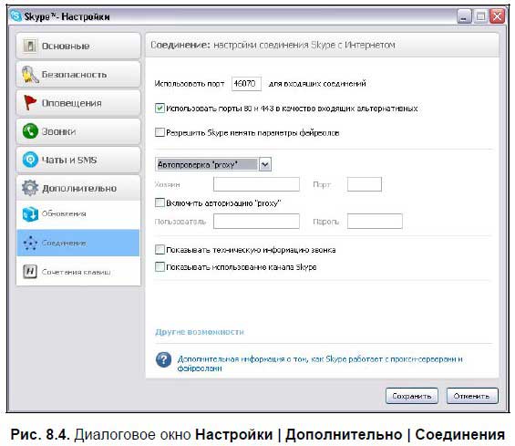Select Соединение item in sidebar

pos(78,243)
